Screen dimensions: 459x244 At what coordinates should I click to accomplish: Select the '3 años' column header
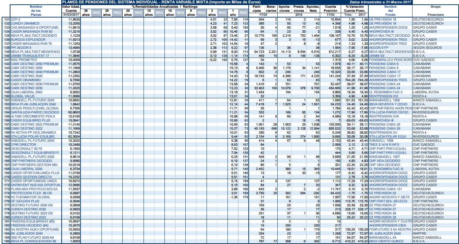point(212,13)
